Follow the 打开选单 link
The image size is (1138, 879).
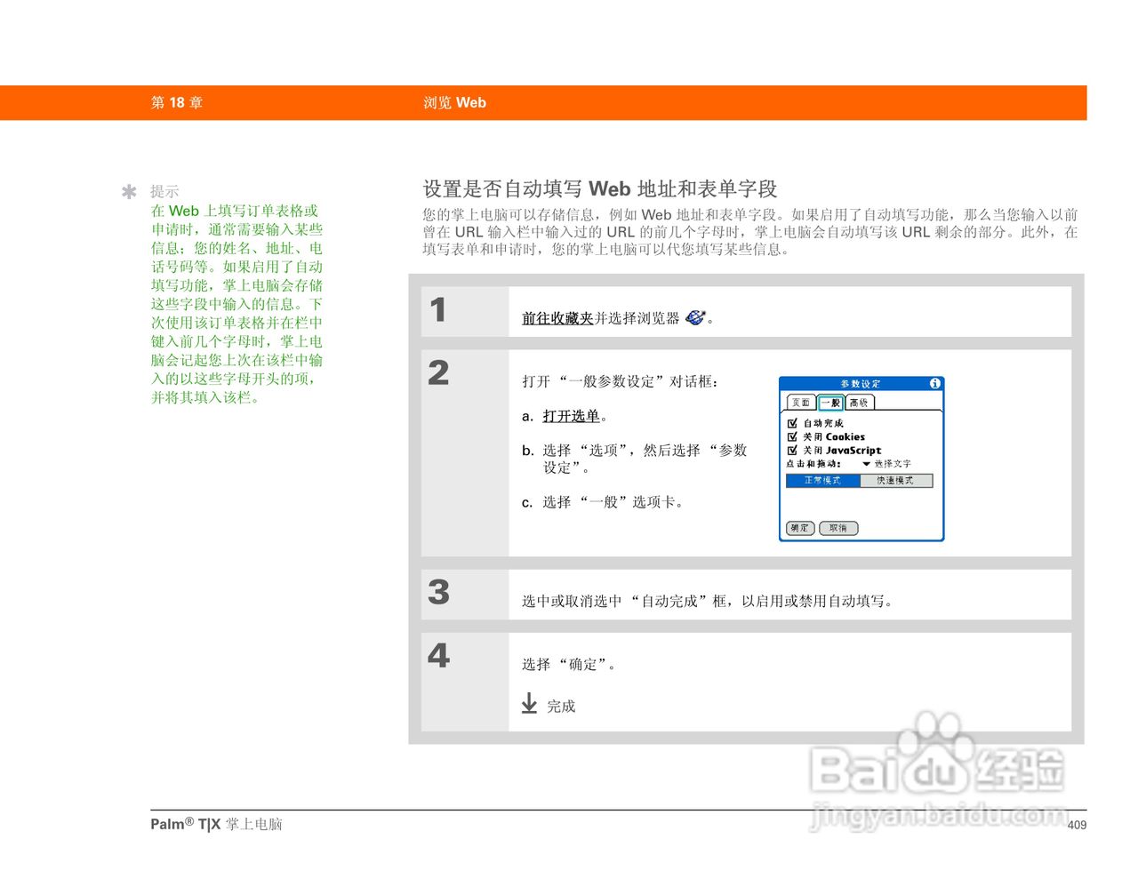[x=572, y=416]
